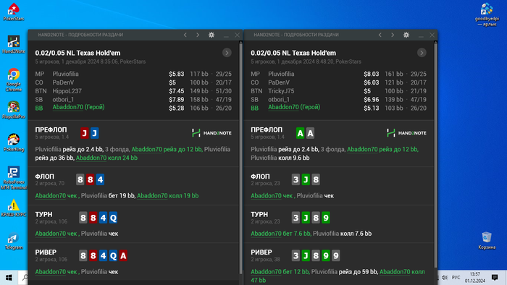Click right window title 0.02/0.05 NL Texas Hold'em

[x=293, y=53]
